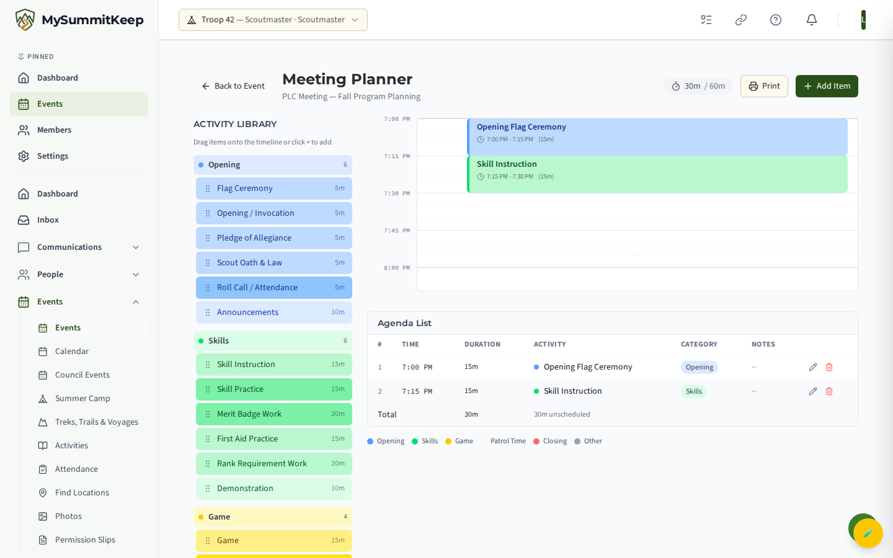Open Find Locations in sidebar
This screenshot has height=558, width=893.
click(89, 493)
